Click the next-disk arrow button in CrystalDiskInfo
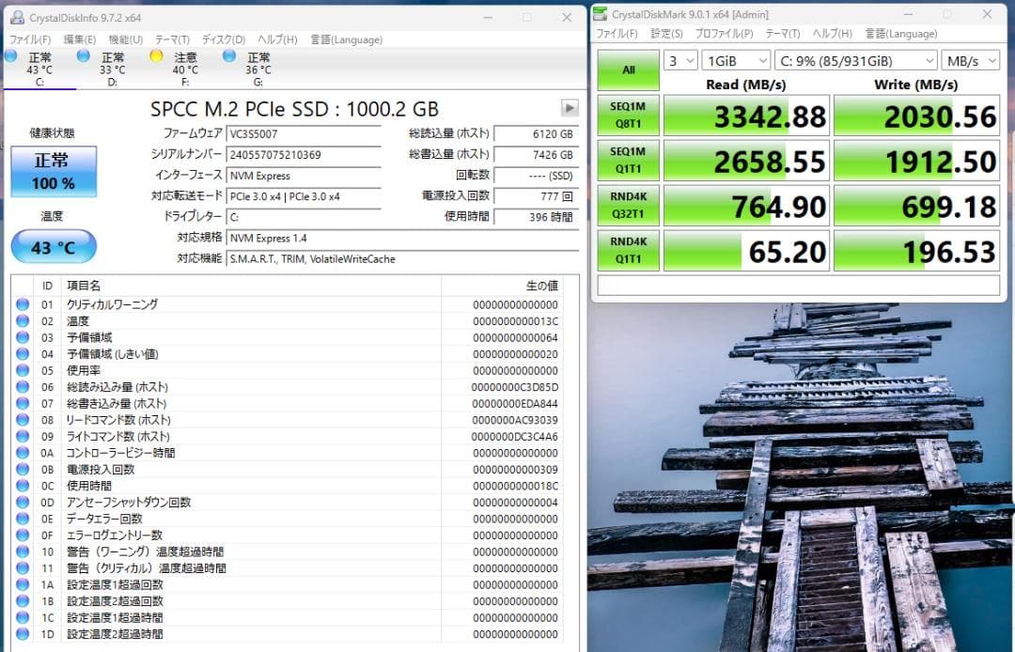Screen dimensions: 1015x652 tap(569, 107)
